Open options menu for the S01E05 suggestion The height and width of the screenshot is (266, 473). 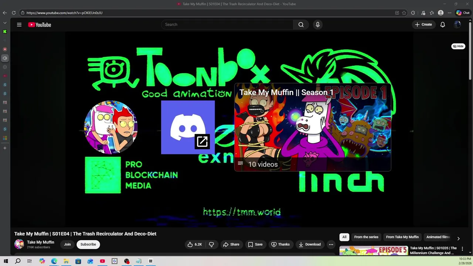[x=462, y=249]
